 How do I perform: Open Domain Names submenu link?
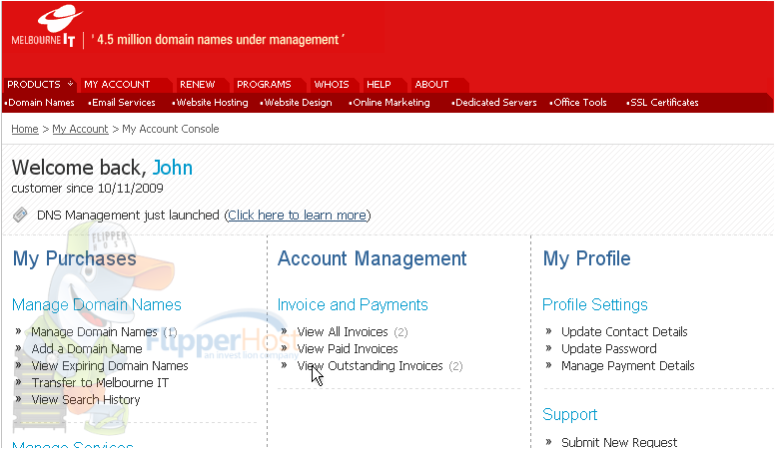click(x=41, y=102)
